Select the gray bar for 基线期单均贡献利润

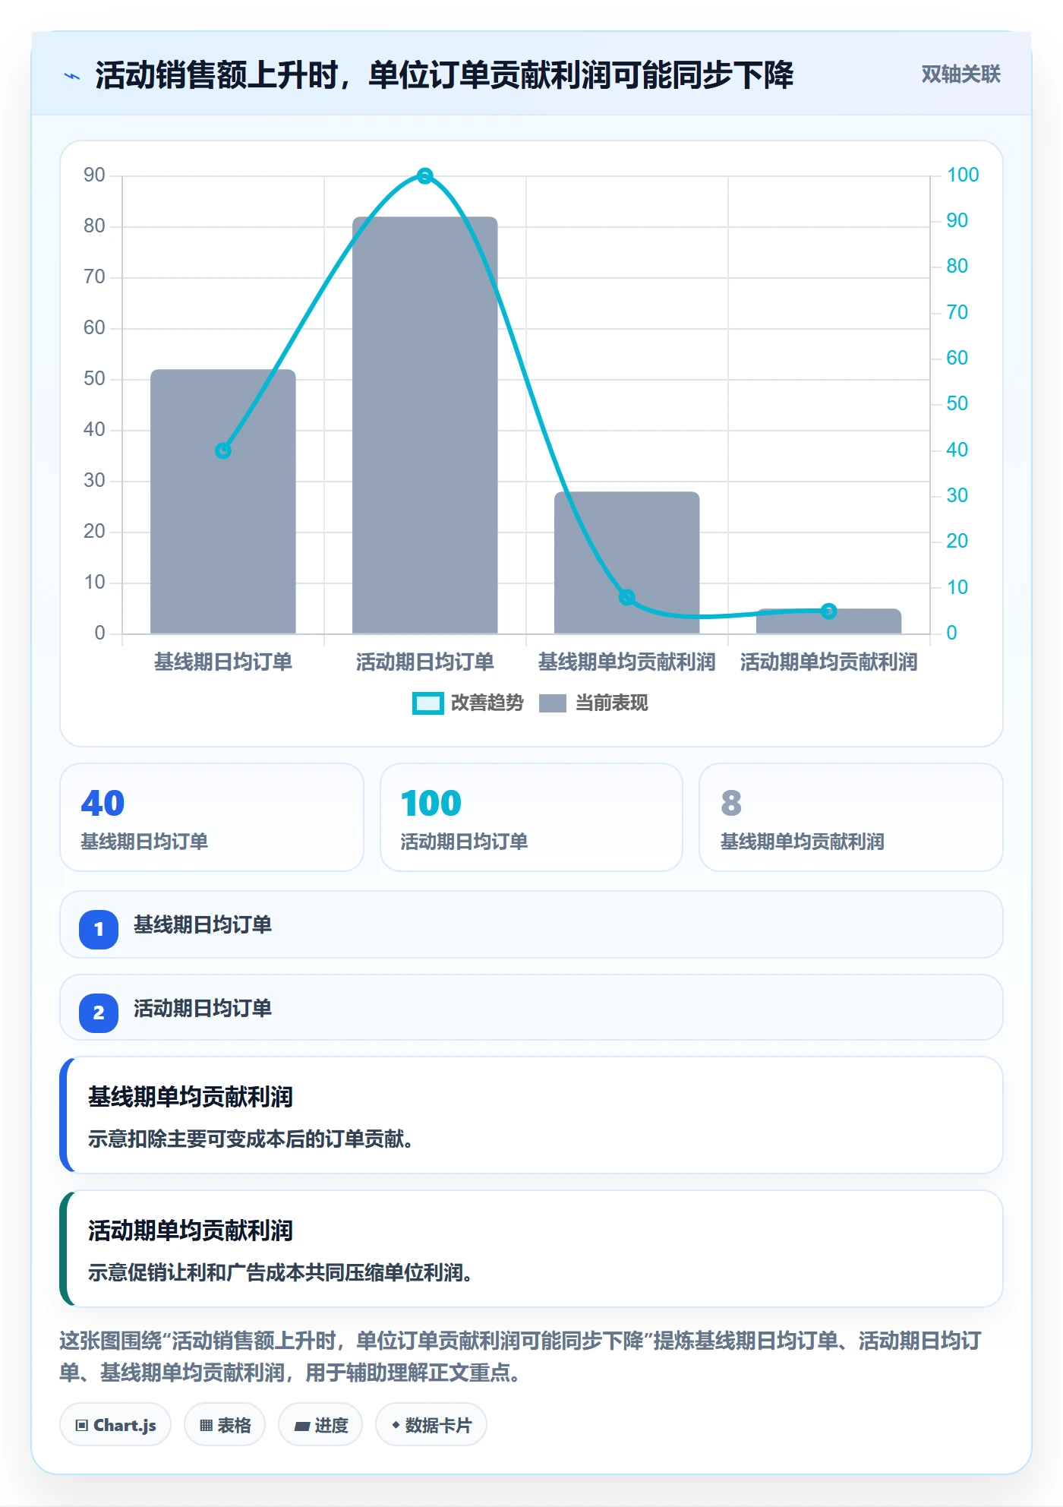point(627,563)
